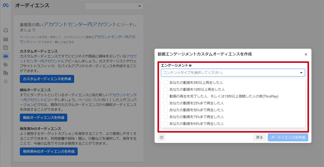Enable the 50%まで再生した人 checkbox

coord(166,110)
